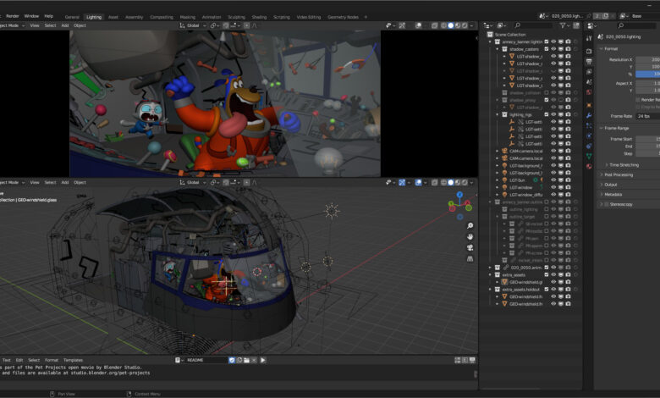Image resolution: width=660 pixels, height=398 pixels.
Task: Add a workspace with the plus button
Action: click(366, 17)
